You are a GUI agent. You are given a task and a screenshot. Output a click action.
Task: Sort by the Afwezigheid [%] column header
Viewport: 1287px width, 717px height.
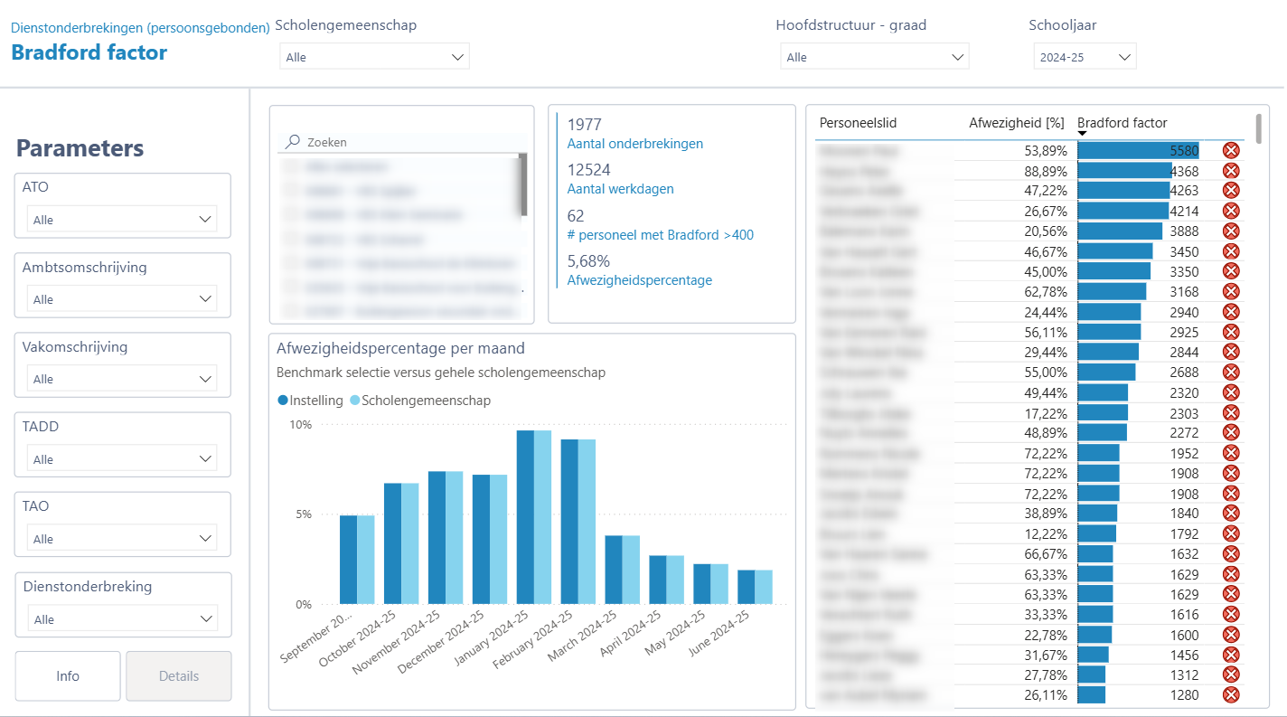(x=1016, y=123)
